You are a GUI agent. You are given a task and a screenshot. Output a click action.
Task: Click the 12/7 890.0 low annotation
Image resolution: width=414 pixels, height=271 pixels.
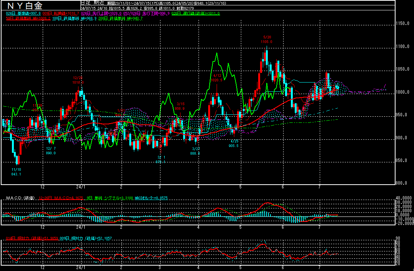coord(51,151)
